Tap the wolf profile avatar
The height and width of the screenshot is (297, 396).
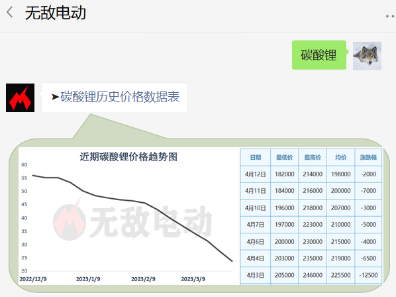[x=367, y=56]
